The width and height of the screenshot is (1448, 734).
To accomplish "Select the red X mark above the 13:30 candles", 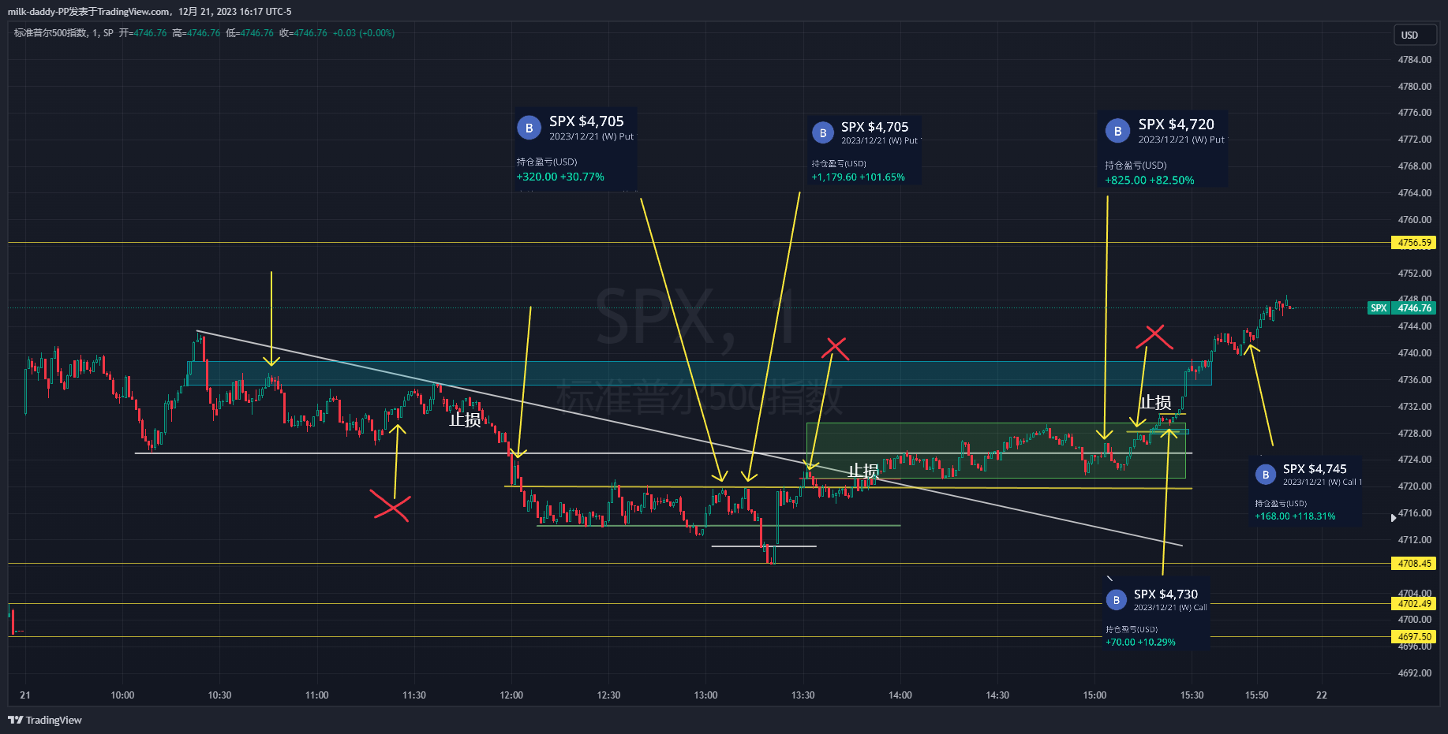I will [835, 348].
